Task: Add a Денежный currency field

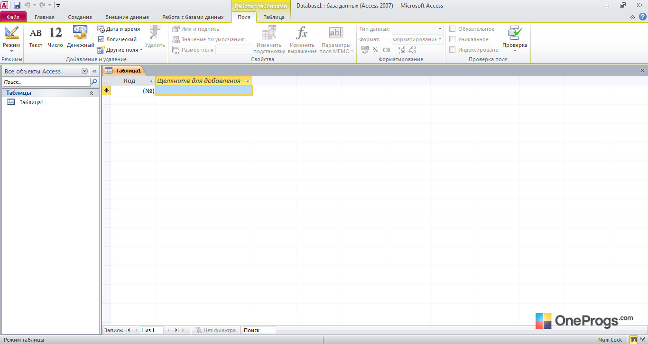Action: click(x=80, y=37)
